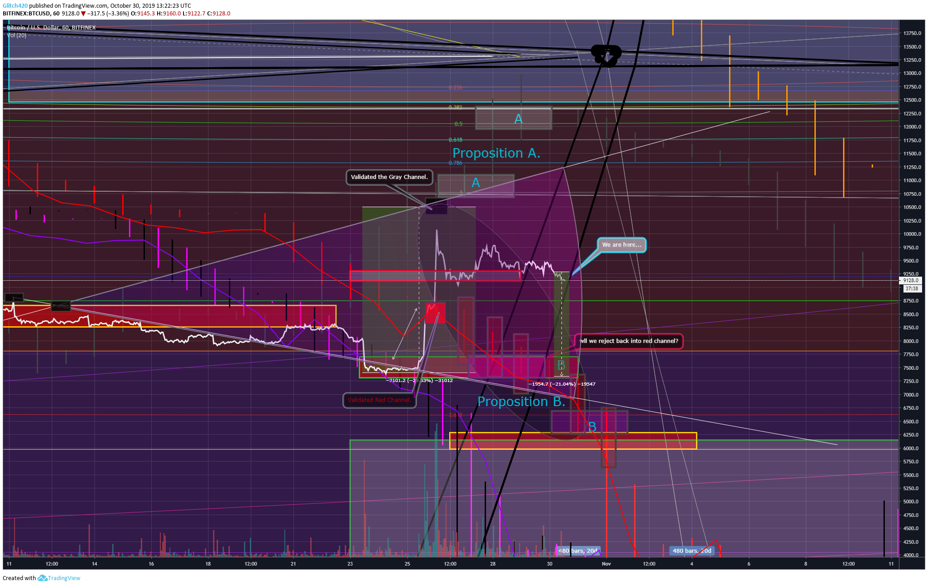Click the 0.236 Fibonacci level label

point(455,88)
